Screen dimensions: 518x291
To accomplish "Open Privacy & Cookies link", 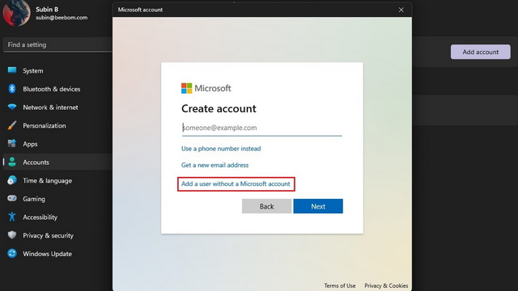I will point(386,285).
